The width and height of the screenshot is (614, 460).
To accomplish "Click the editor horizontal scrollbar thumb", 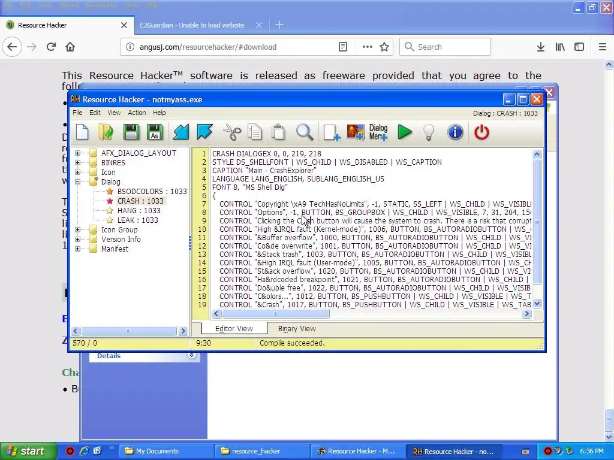I will point(276,314).
